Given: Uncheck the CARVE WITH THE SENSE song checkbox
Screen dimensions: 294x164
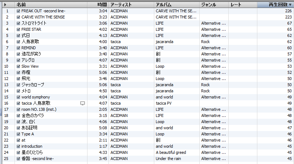Looking at the screenshot, I should coord(19,17).
